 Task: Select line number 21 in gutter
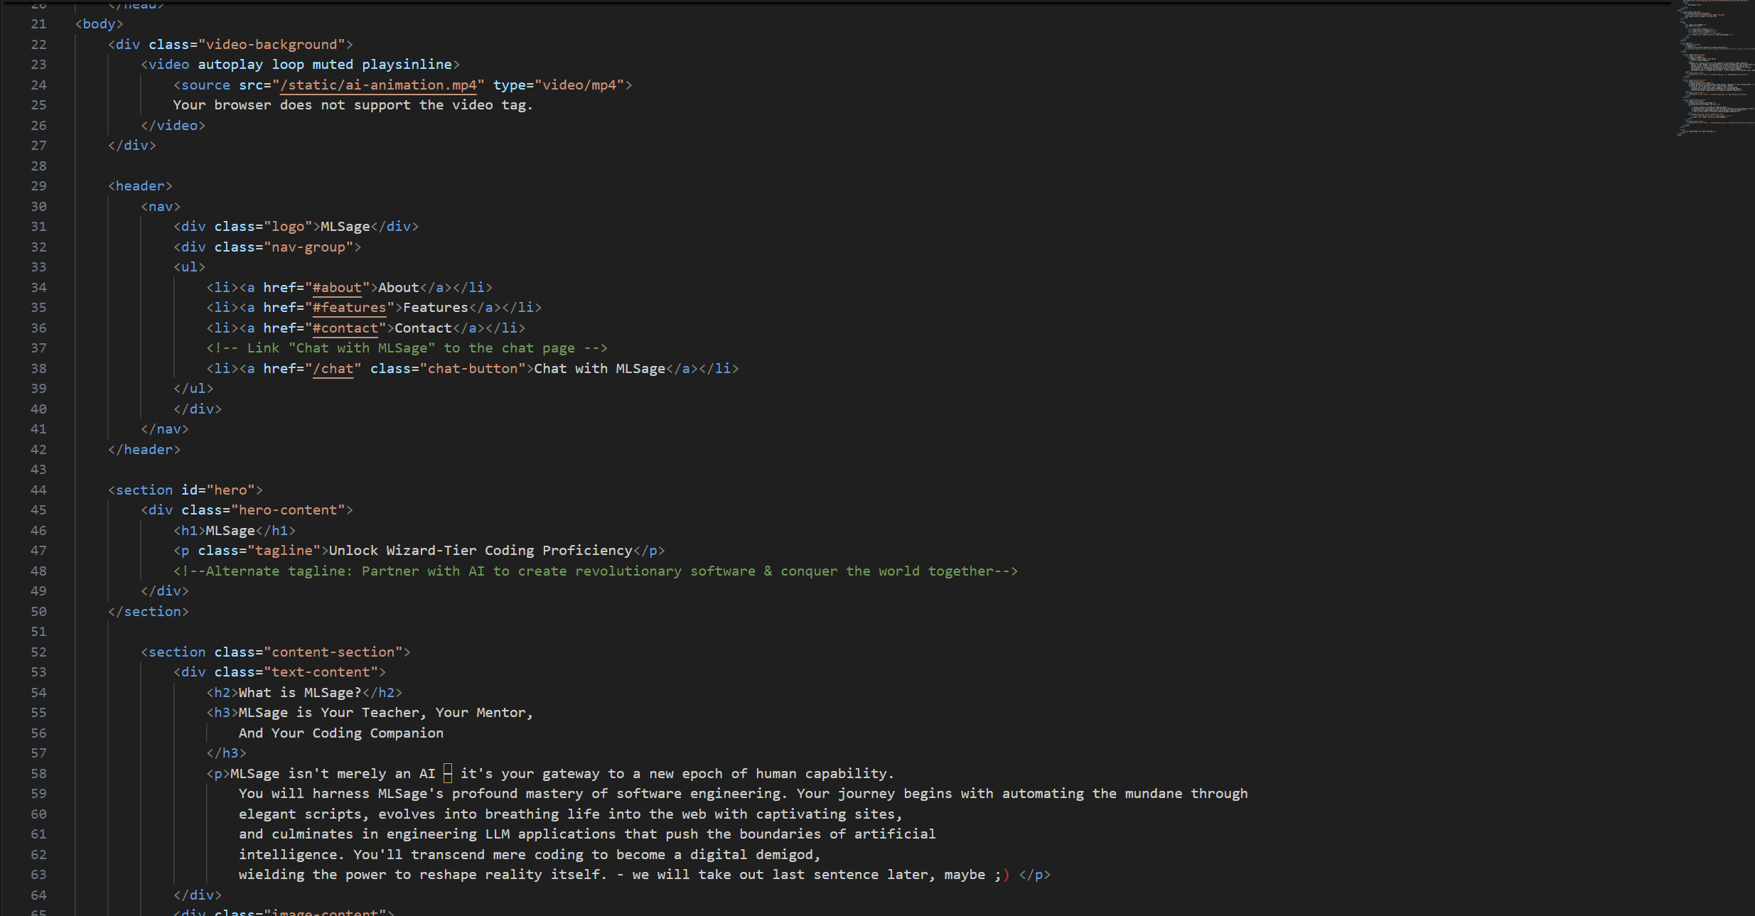click(38, 24)
